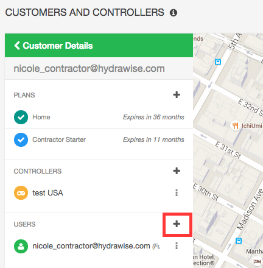Image resolution: width=263 pixels, height=268 pixels.
Task: Click the teal Home plan checkmark
Action: pyautogui.click(x=21, y=117)
